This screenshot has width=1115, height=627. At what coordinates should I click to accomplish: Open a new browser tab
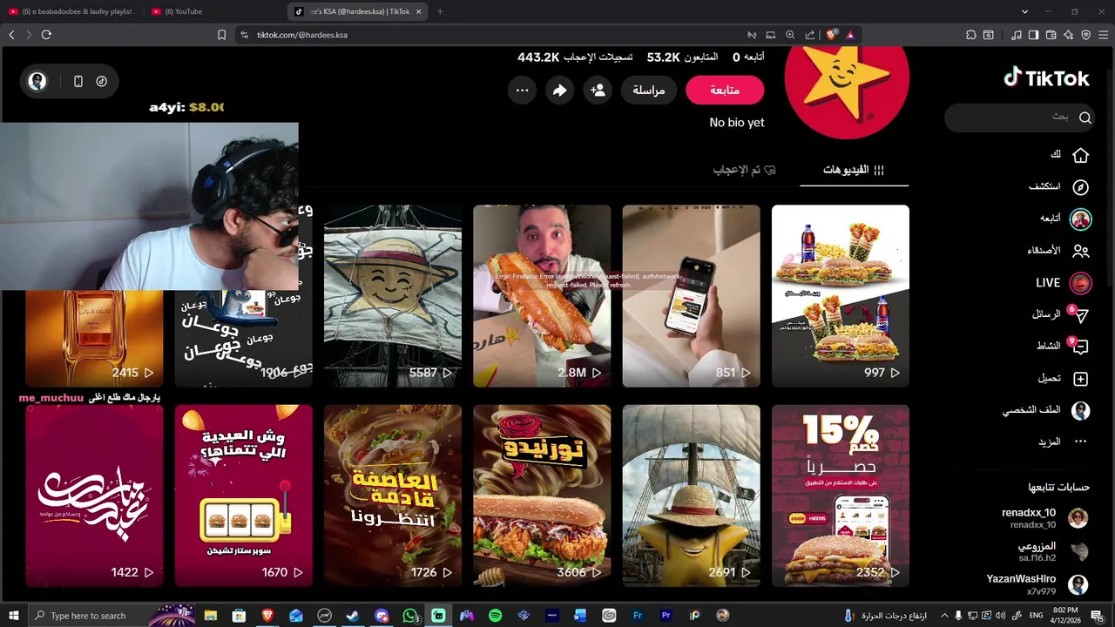(440, 11)
